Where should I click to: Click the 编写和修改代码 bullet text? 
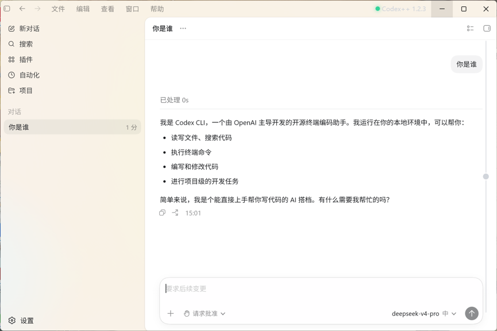[195, 167]
